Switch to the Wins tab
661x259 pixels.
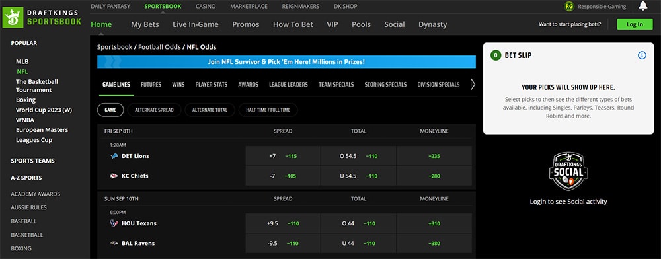178,84
